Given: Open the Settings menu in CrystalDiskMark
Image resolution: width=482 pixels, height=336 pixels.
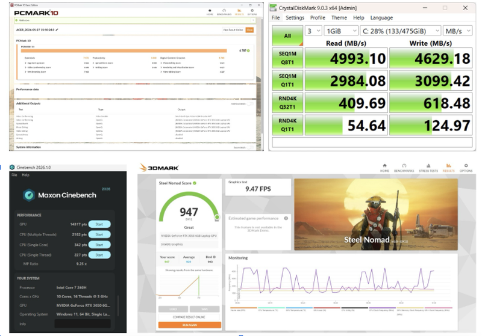Looking at the screenshot, I should coord(295,18).
